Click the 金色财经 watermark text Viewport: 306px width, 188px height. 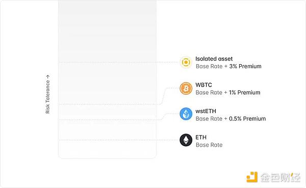click(280, 177)
